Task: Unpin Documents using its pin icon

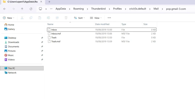Action: tap(42, 47)
